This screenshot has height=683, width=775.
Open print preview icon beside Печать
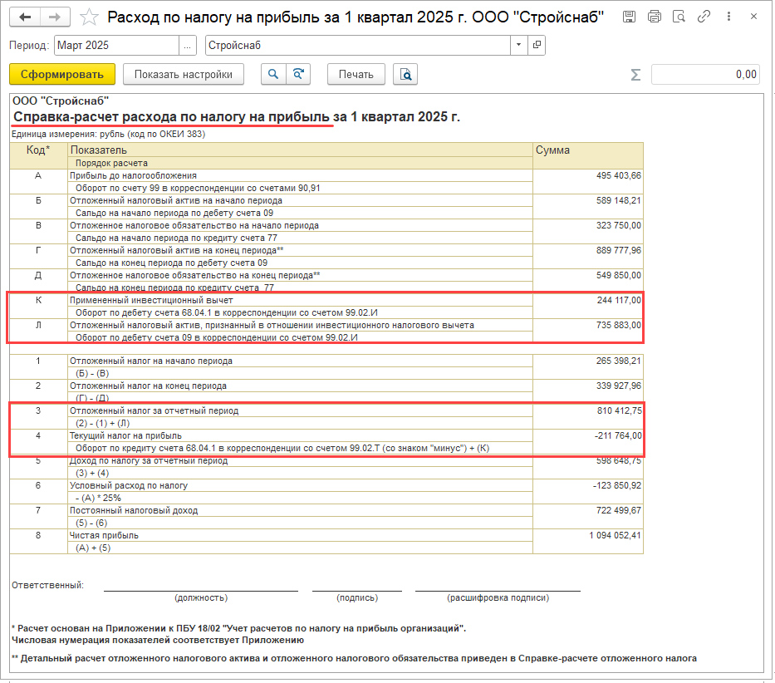(x=405, y=74)
